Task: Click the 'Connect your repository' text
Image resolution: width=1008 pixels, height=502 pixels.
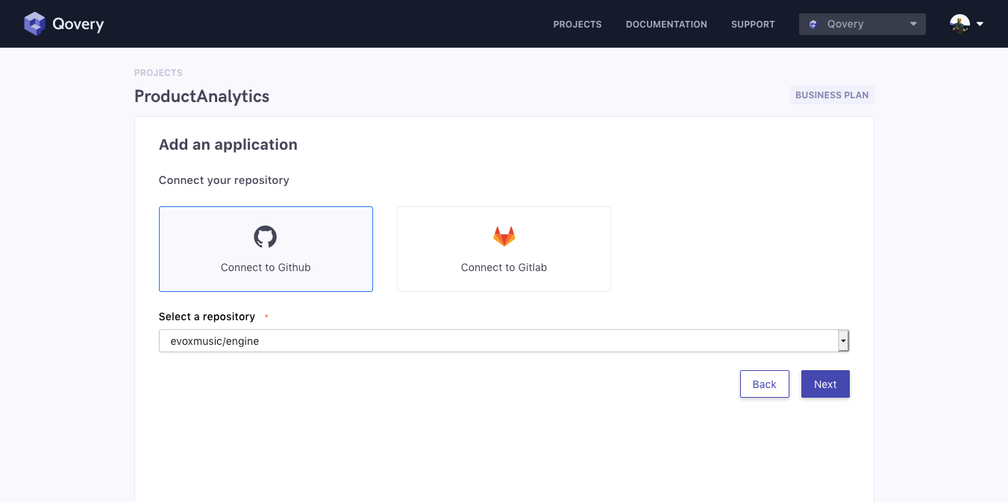Action: (x=224, y=180)
